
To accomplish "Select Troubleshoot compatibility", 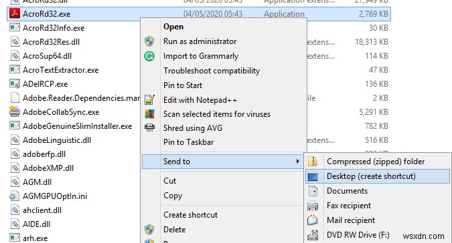I will click(212, 71).
